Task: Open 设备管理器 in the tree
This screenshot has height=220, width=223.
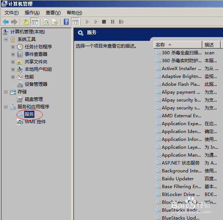Action: [x=36, y=84]
